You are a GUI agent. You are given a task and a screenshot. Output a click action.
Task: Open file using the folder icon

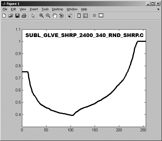(11, 16)
